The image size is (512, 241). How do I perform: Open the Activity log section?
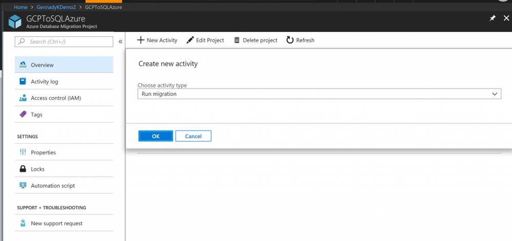point(64,81)
